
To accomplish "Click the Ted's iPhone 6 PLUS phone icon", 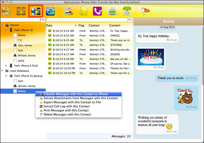I will [x=11, y=66].
